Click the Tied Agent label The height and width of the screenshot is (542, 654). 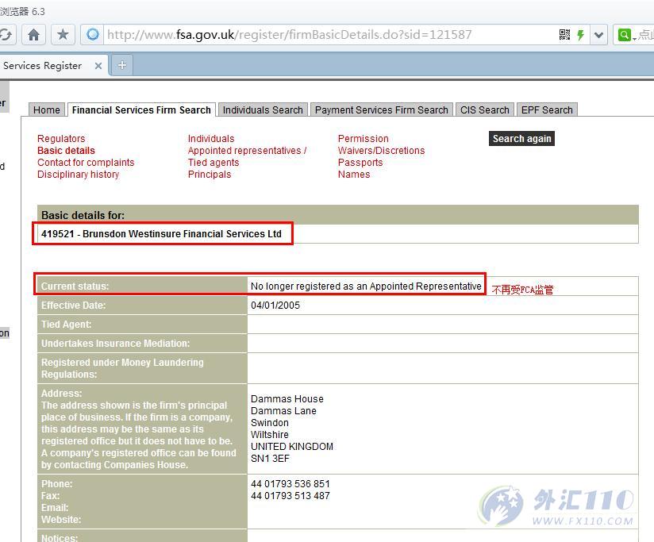click(x=66, y=324)
